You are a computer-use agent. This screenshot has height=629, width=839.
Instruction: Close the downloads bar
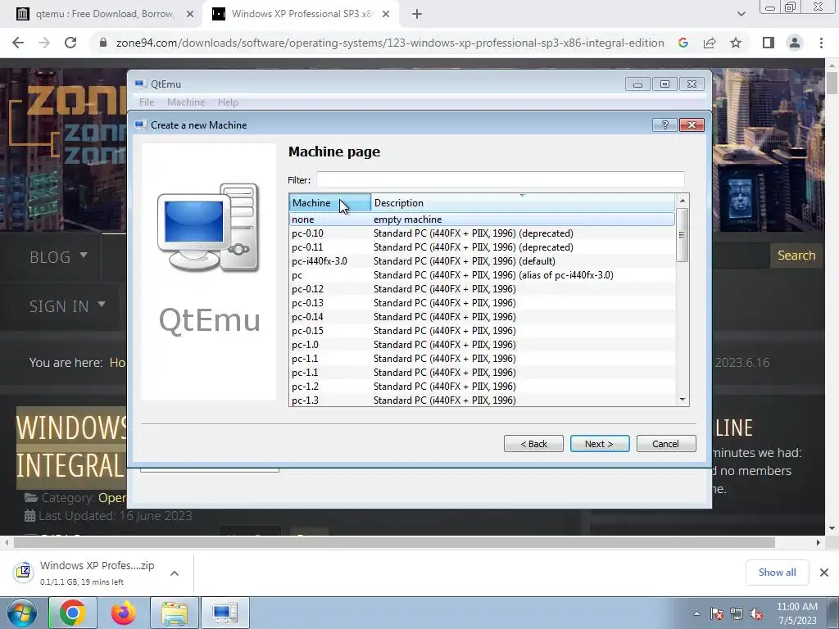click(824, 572)
